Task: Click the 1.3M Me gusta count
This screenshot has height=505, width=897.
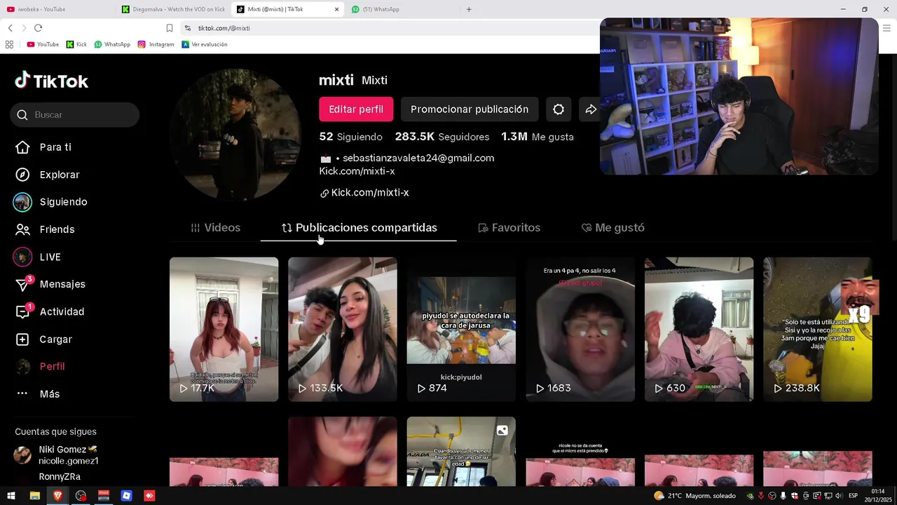Action: [x=537, y=137]
